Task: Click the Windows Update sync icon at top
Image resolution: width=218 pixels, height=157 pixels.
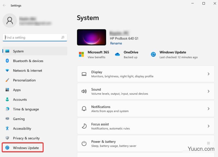Action: point(153,54)
